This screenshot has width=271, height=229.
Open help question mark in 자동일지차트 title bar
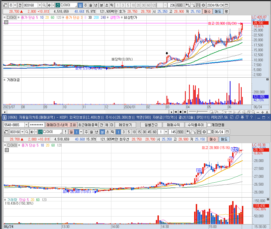pos(251,117)
